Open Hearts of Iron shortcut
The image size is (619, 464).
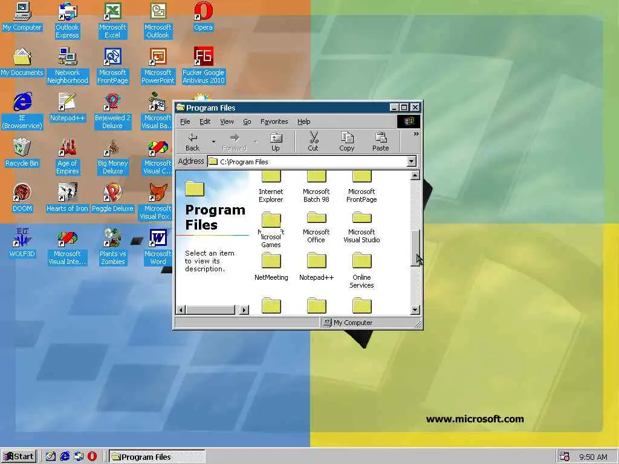(68, 198)
